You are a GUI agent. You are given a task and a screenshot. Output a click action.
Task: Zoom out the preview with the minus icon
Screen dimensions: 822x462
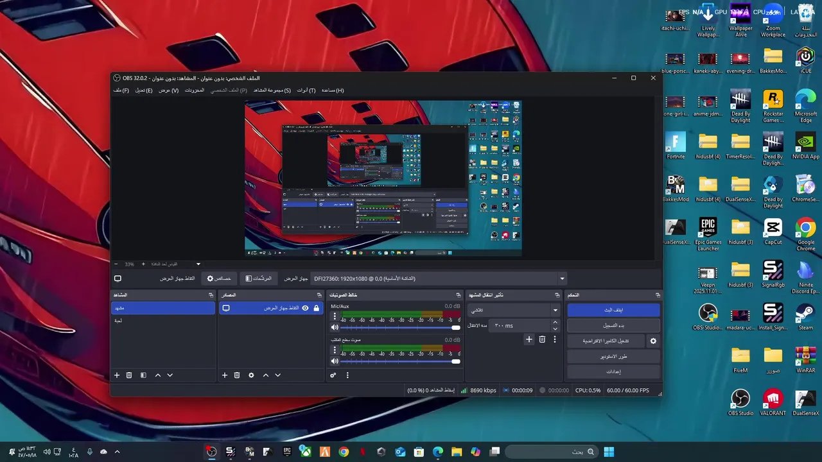[116, 264]
